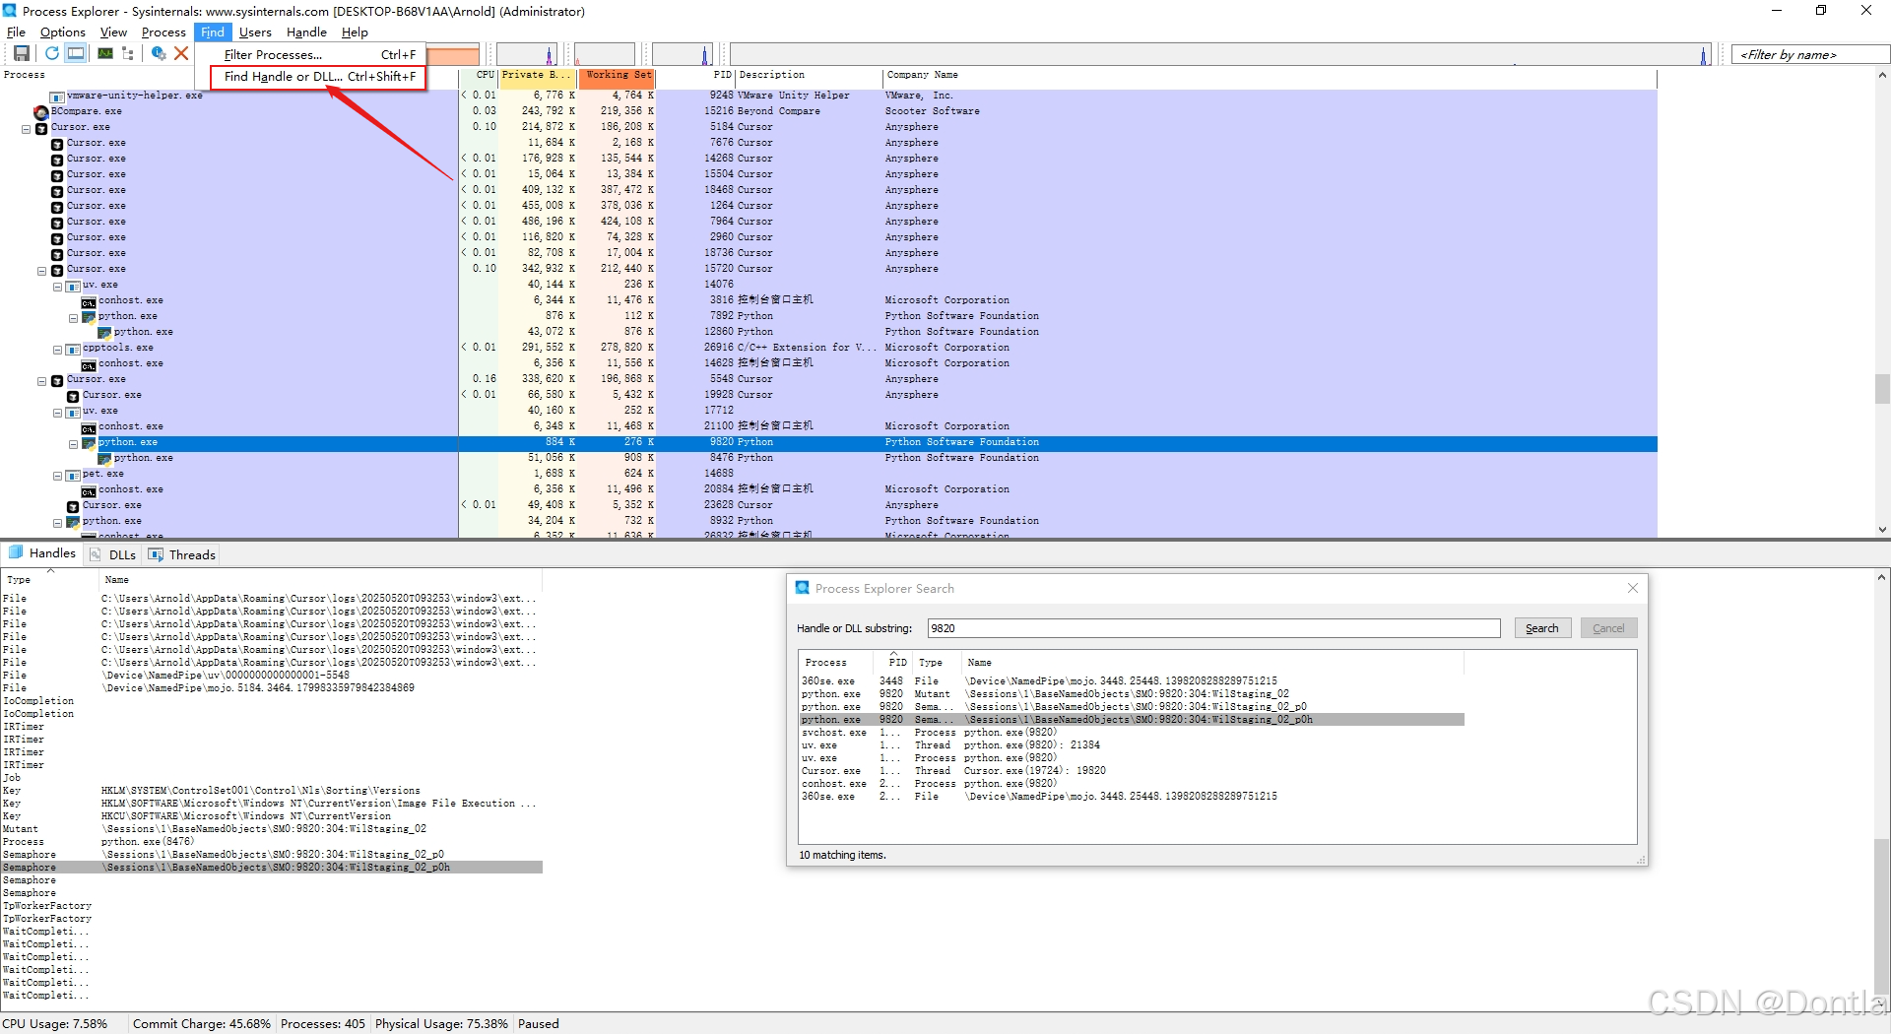Open the View menu
The width and height of the screenshot is (1891, 1034).
(113, 32)
